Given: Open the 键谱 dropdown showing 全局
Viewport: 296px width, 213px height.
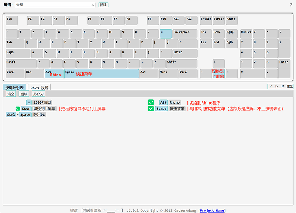Looking at the screenshot, I should coord(55,5).
